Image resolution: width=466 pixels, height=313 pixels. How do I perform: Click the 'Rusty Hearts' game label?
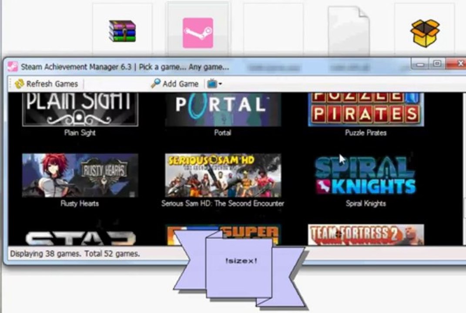(x=80, y=203)
